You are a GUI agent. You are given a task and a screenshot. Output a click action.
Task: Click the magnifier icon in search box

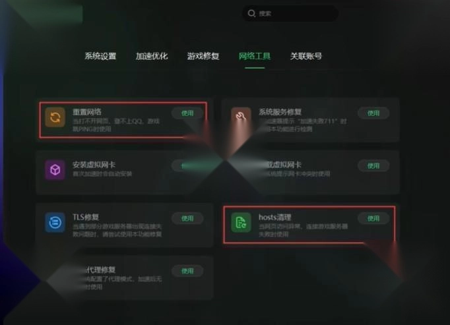pos(251,13)
